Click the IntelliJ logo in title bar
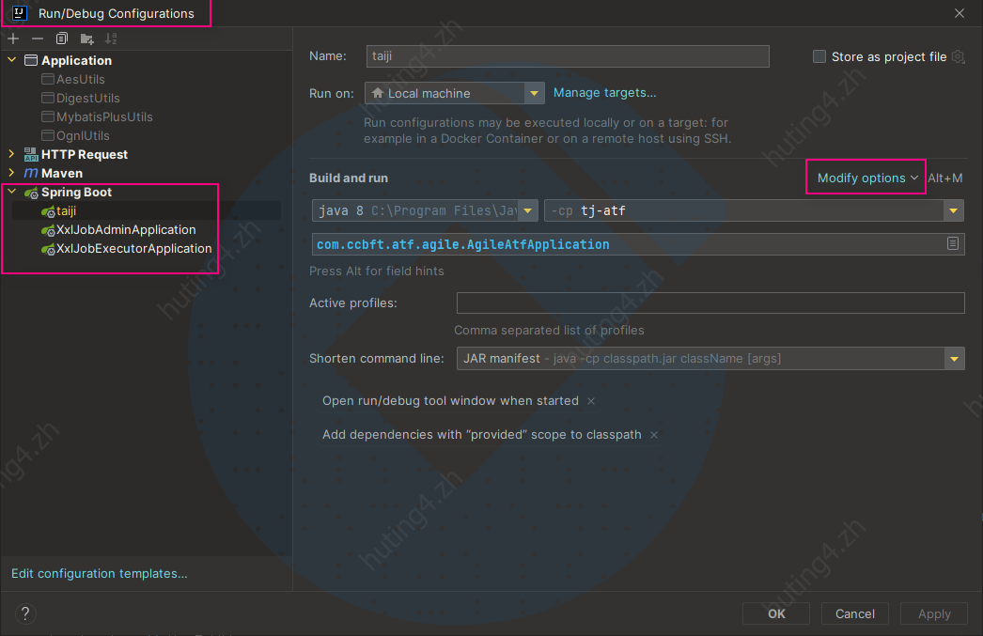Viewport: 983px width, 636px height. (20, 13)
